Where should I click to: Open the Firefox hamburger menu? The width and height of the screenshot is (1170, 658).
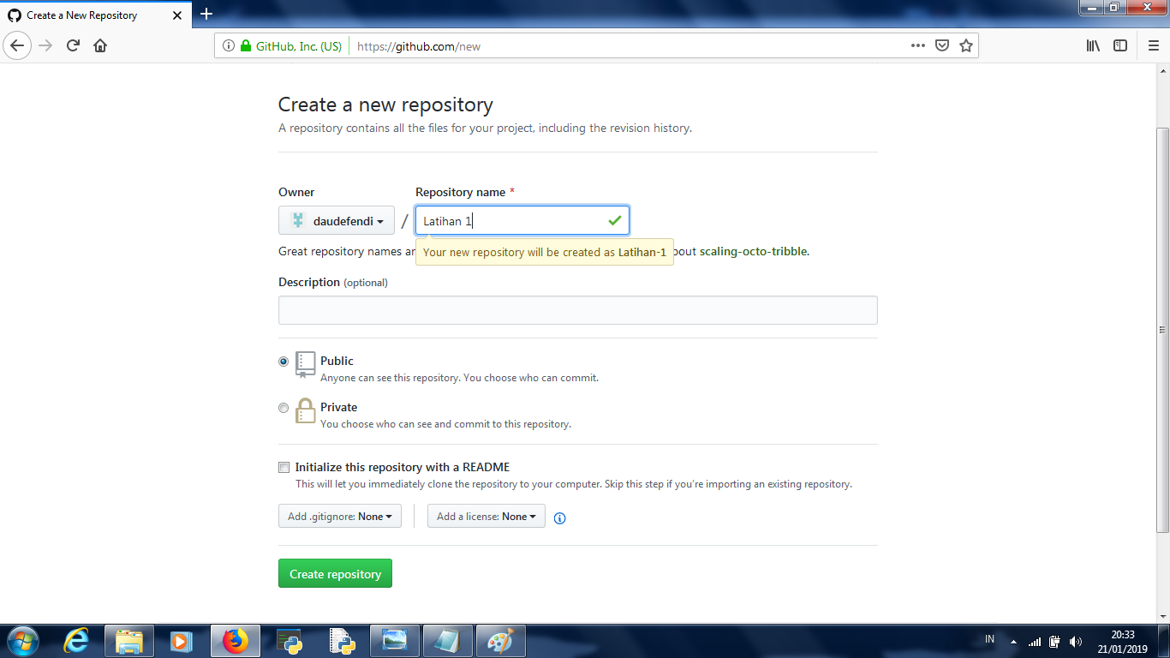click(1153, 45)
